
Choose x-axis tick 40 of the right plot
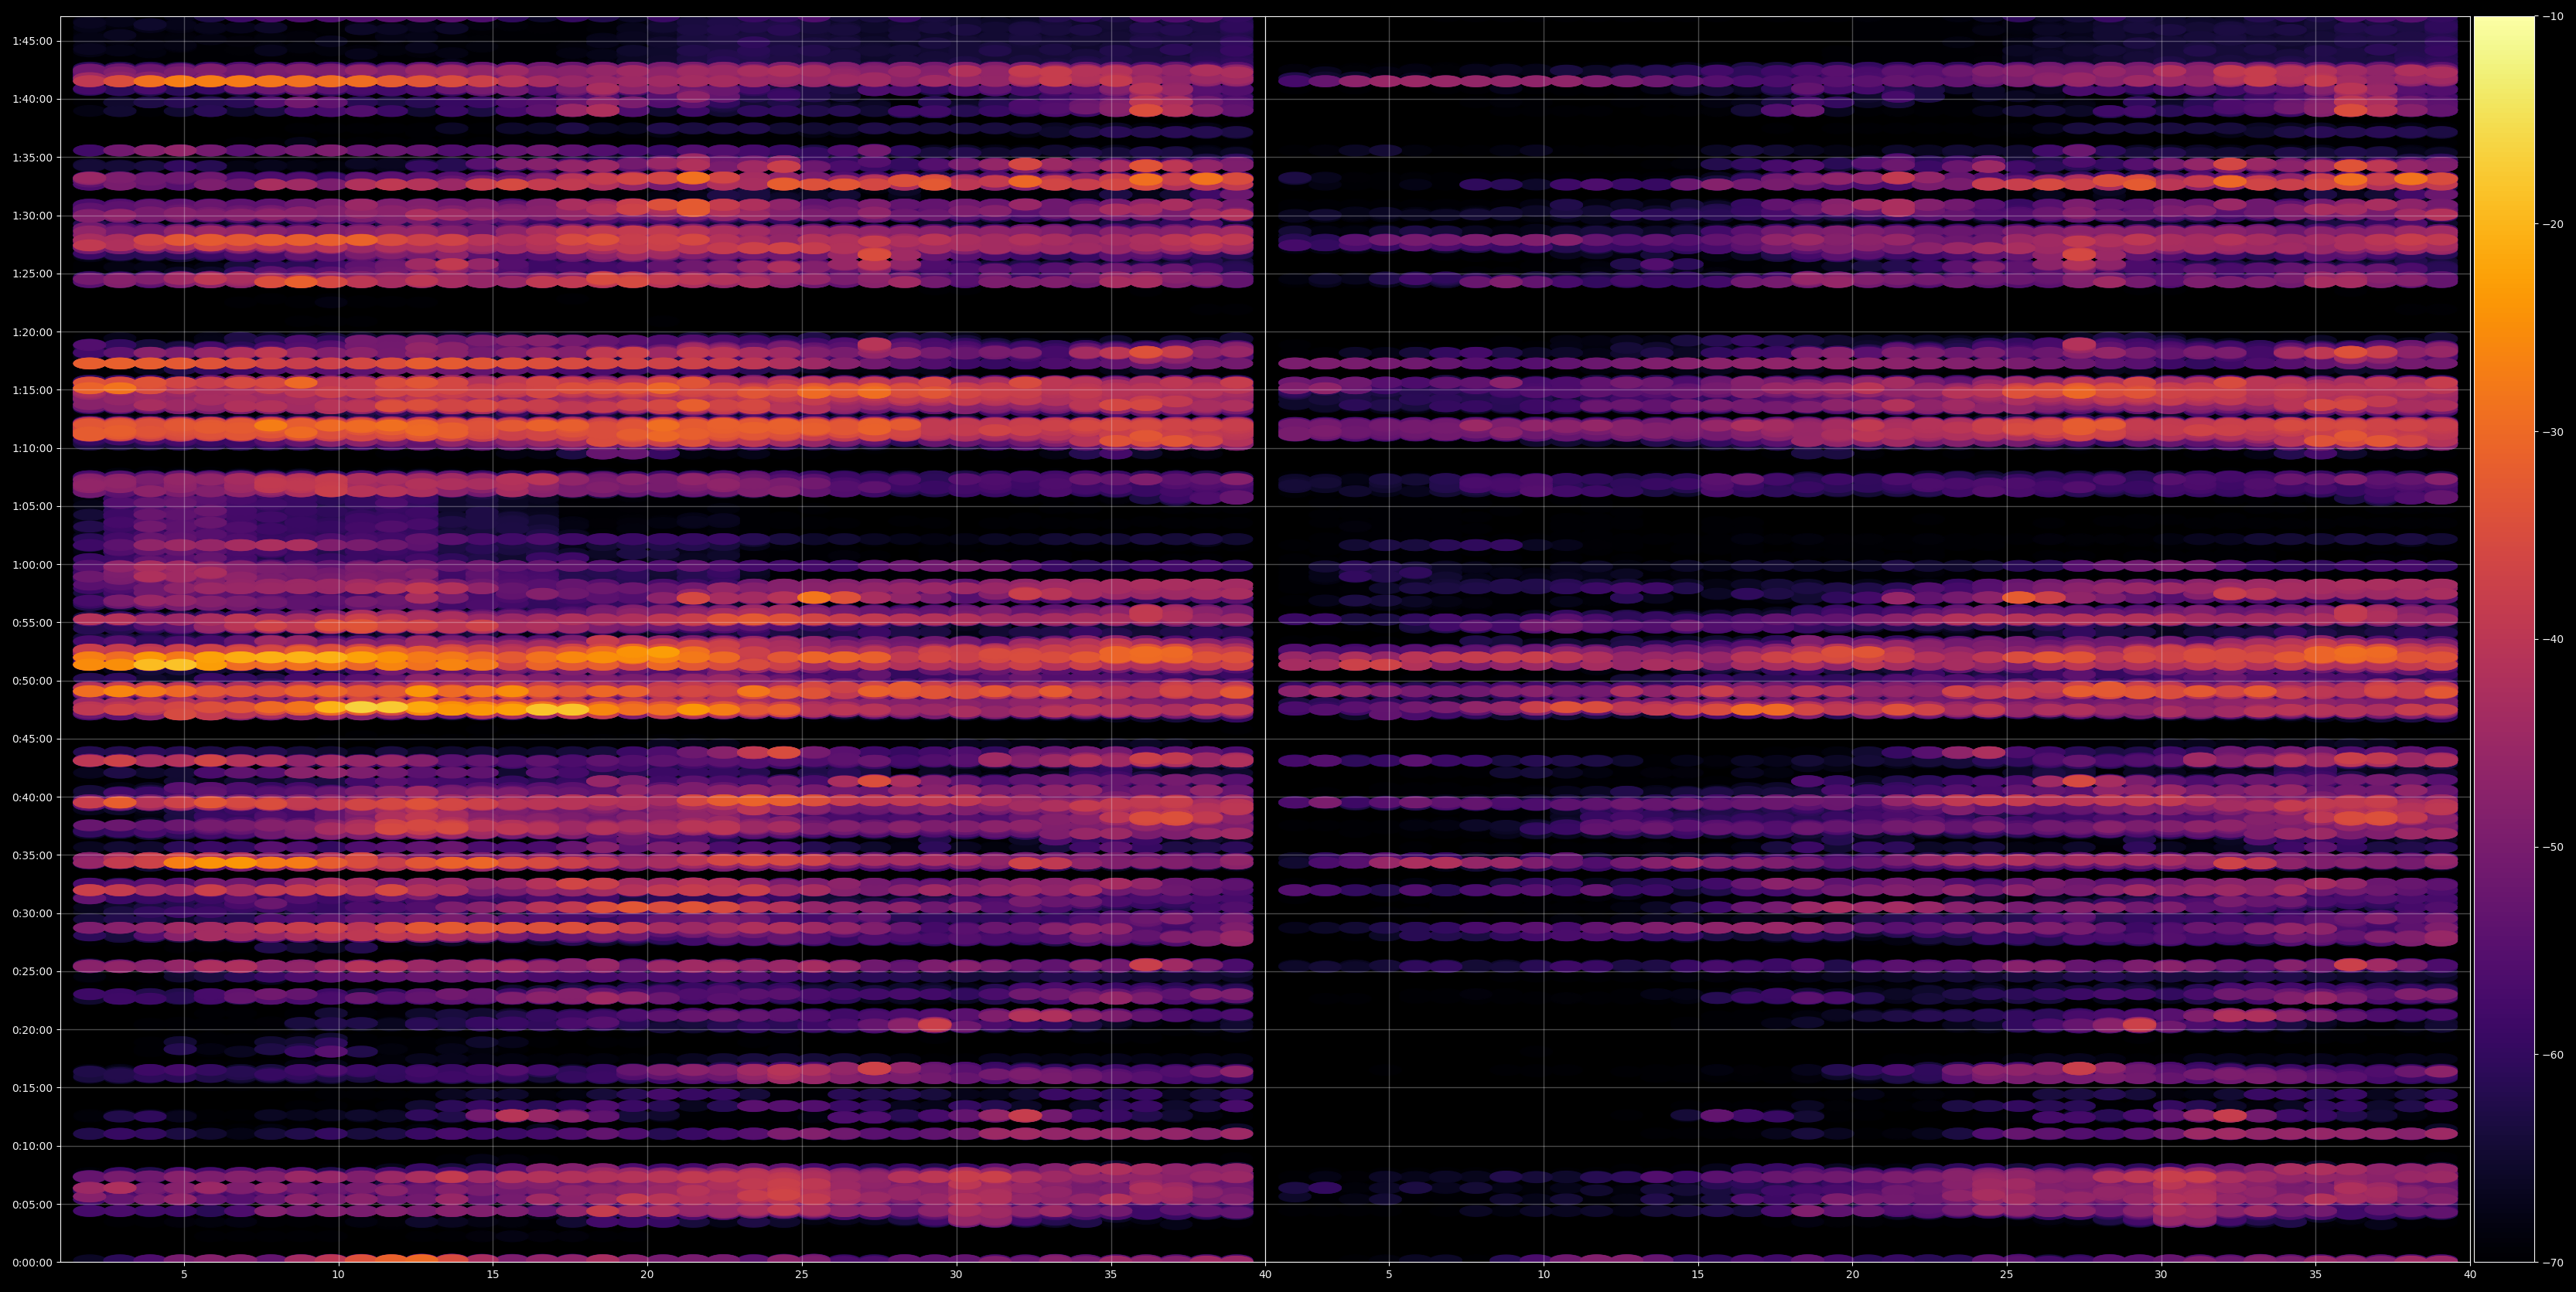pyautogui.click(x=2470, y=1275)
